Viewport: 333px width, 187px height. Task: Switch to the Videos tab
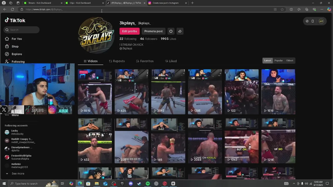click(91, 61)
